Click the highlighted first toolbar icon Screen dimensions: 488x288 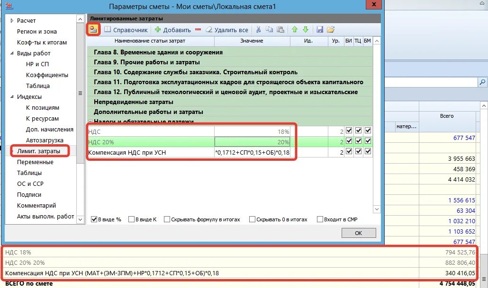pyautogui.click(x=93, y=29)
